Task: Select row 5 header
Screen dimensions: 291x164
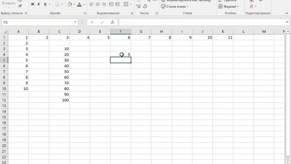Action: [4, 60]
